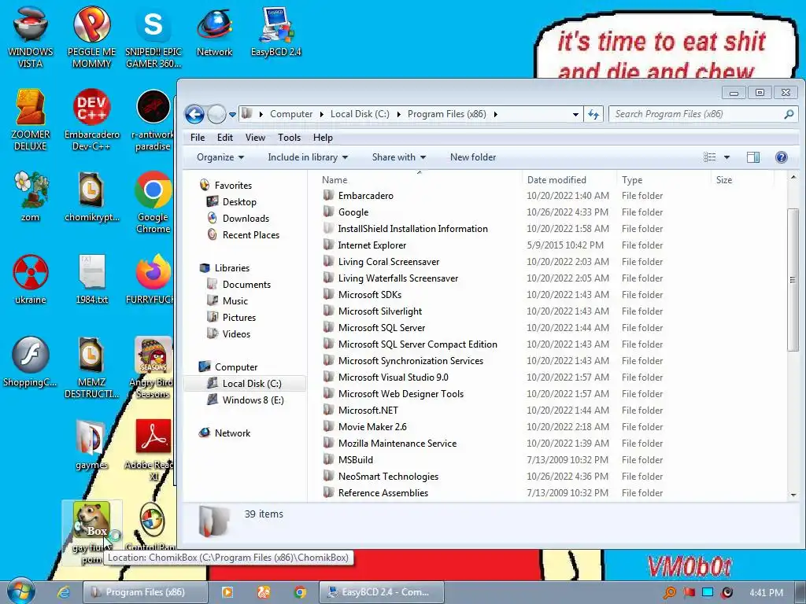
Task: Select the ShoppingC Flash desktop icon
Action: (31, 362)
